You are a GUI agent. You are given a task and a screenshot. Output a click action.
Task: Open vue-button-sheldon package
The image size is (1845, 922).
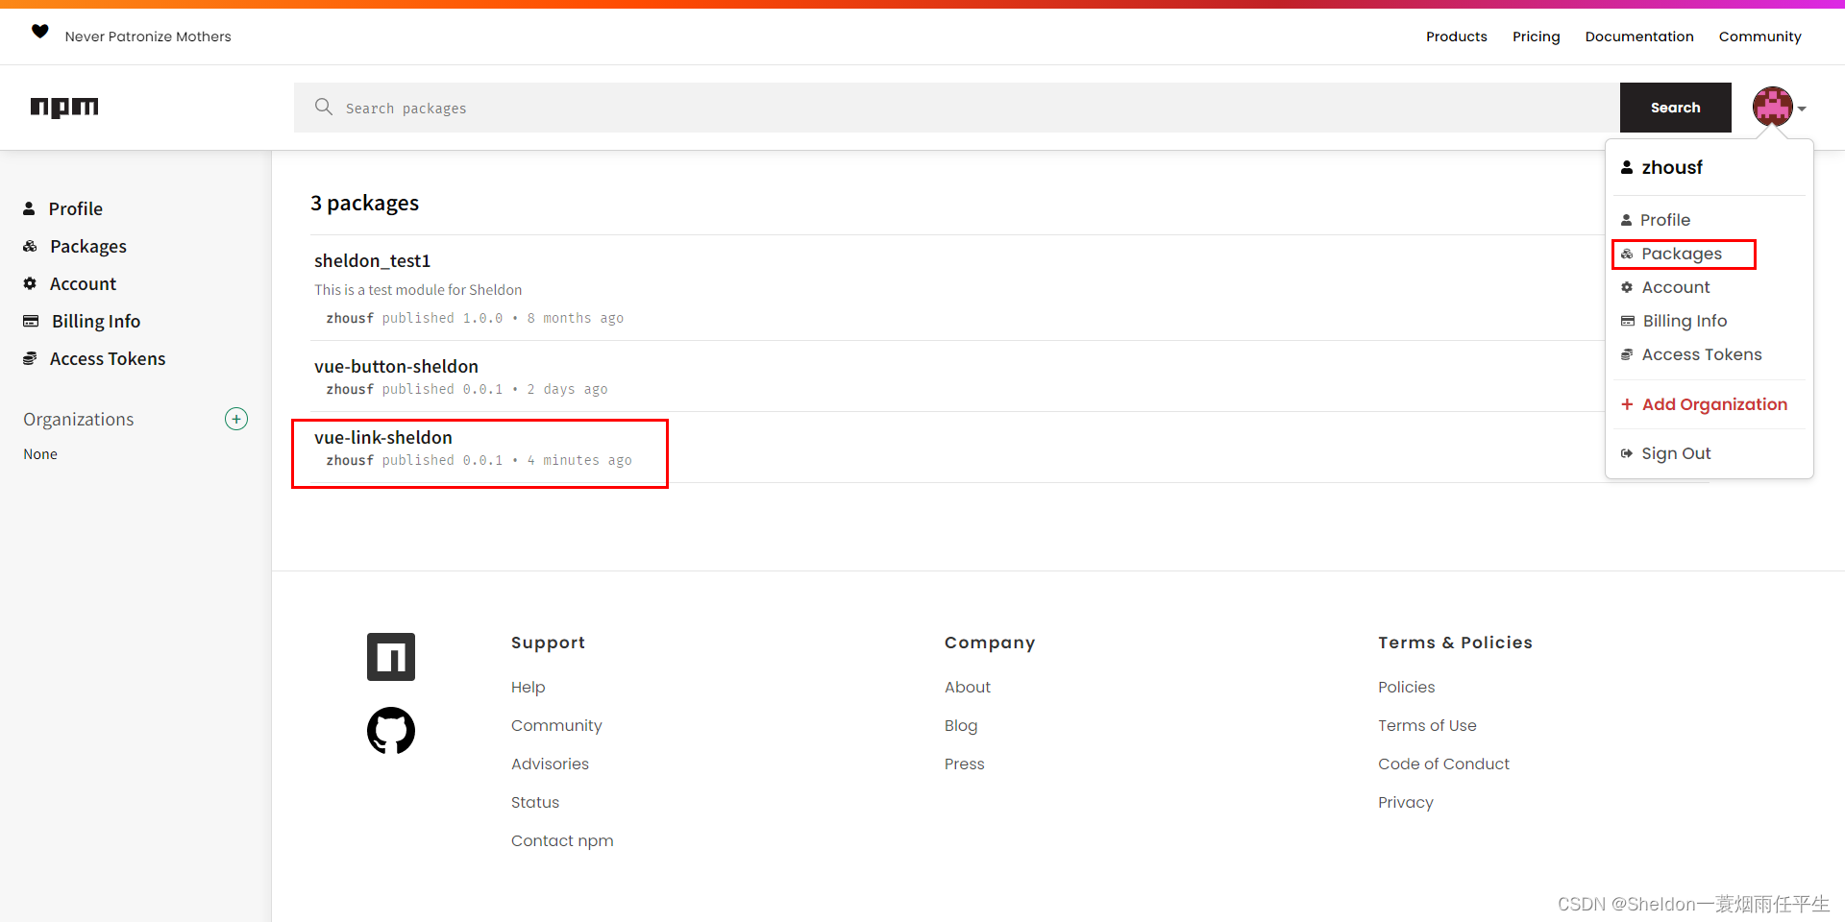click(x=396, y=366)
